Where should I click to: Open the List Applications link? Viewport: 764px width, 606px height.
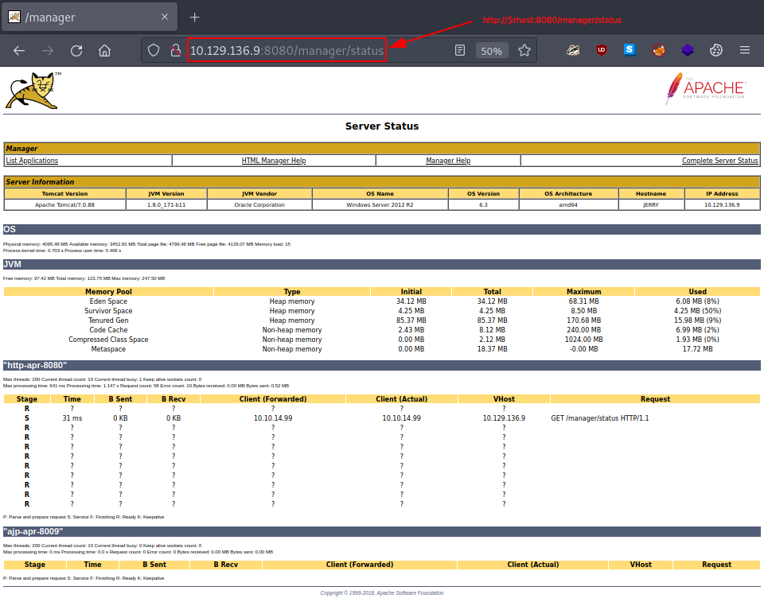[32, 161]
